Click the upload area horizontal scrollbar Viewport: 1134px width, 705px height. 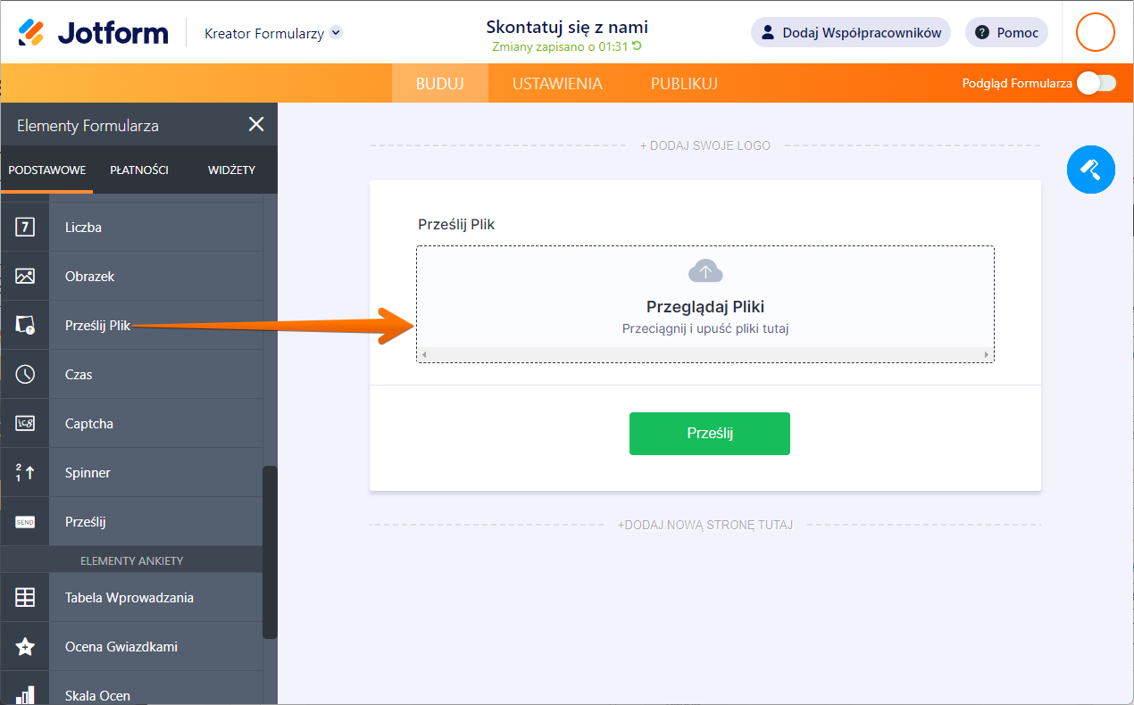(705, 355)
